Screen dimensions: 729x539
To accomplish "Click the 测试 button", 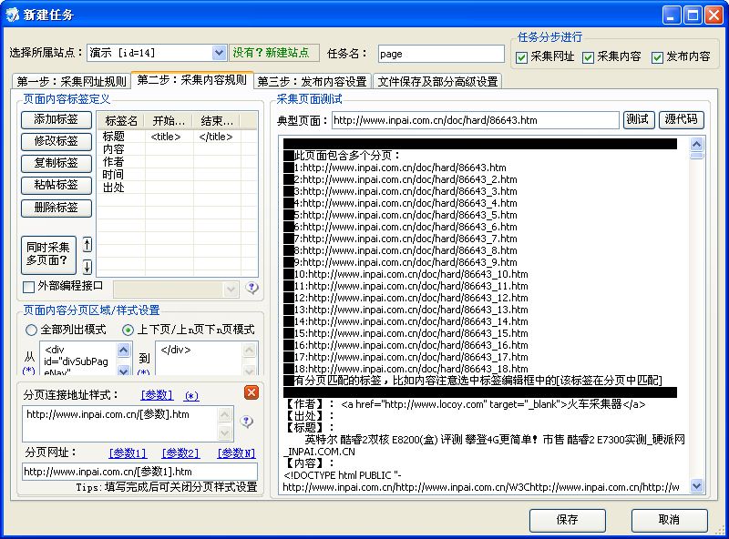I will tap(638, 119).
